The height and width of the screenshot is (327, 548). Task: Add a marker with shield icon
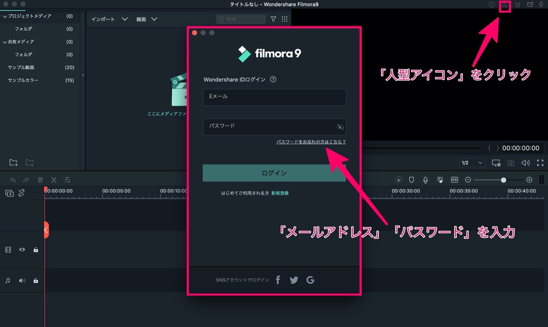tap(411, 180)
